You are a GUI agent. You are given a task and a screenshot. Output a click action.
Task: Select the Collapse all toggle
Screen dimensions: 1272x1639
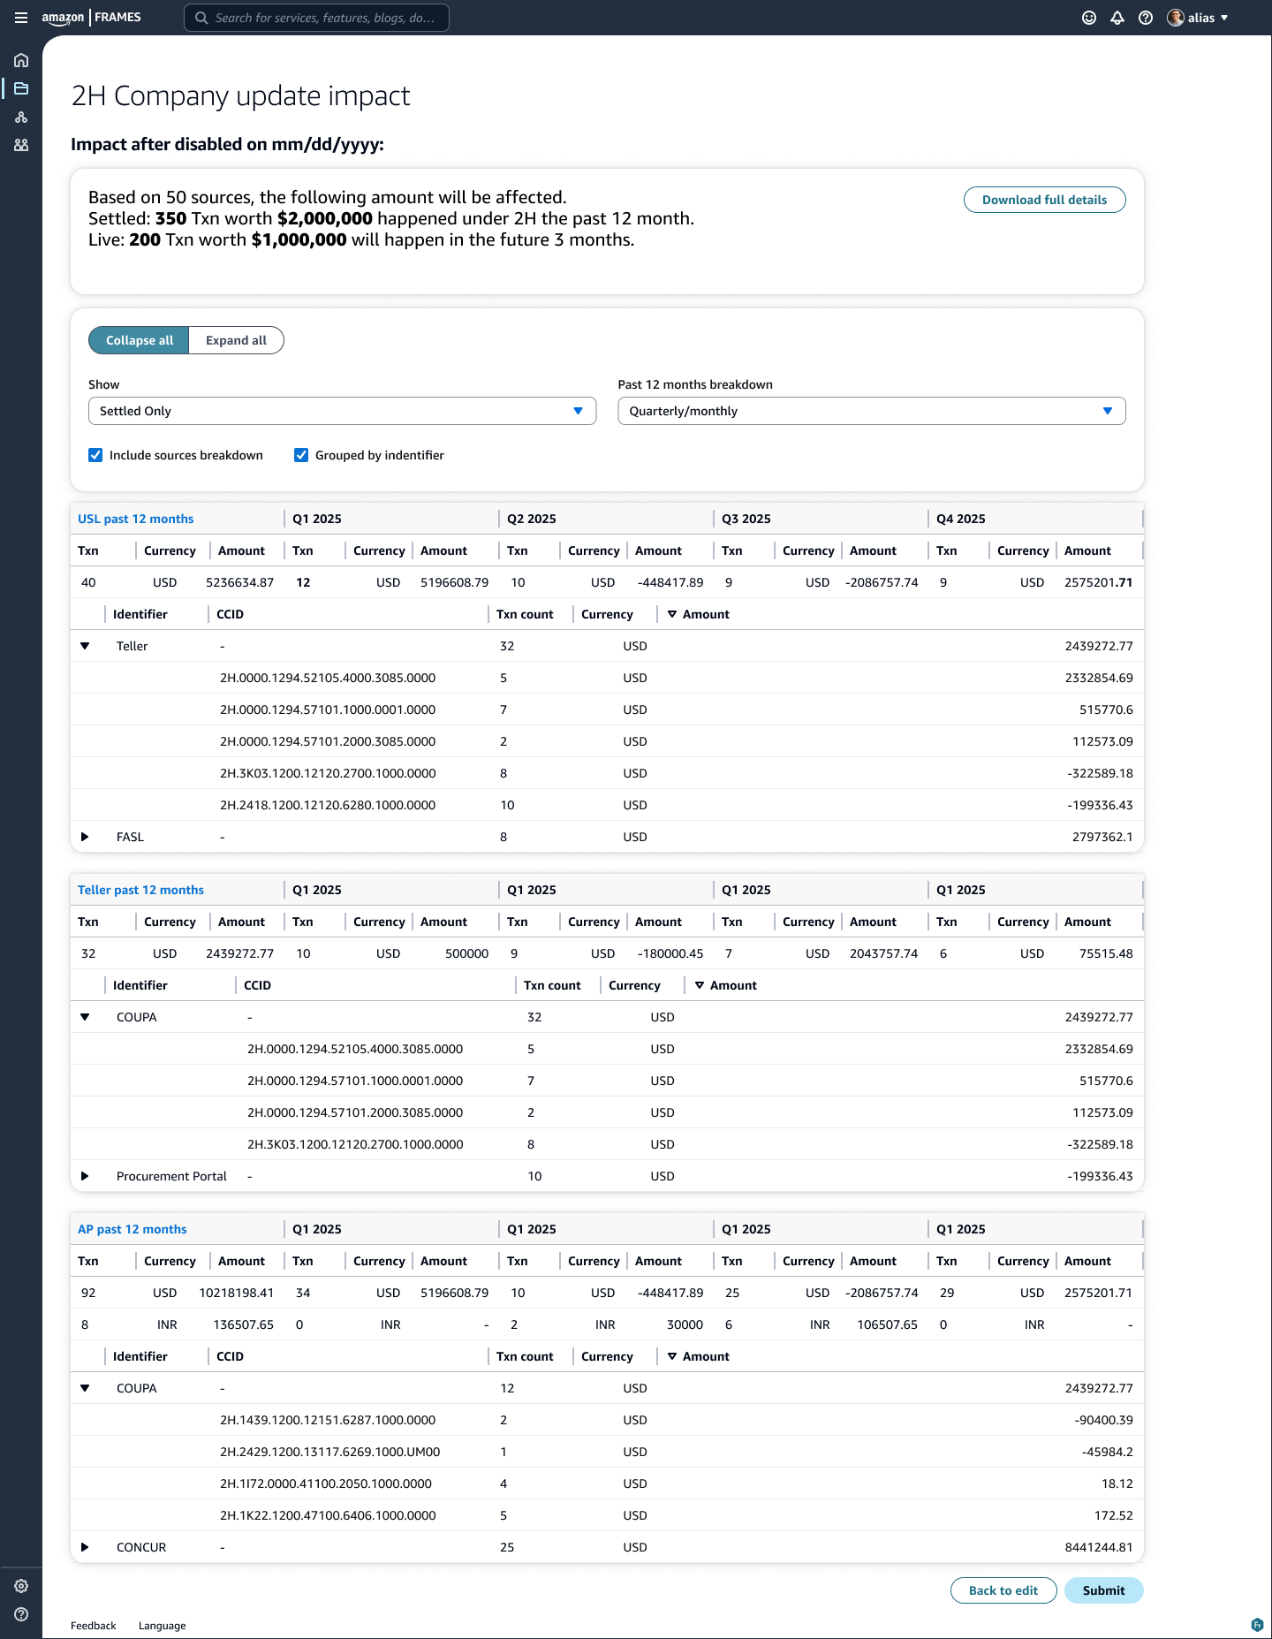[139, 340]
